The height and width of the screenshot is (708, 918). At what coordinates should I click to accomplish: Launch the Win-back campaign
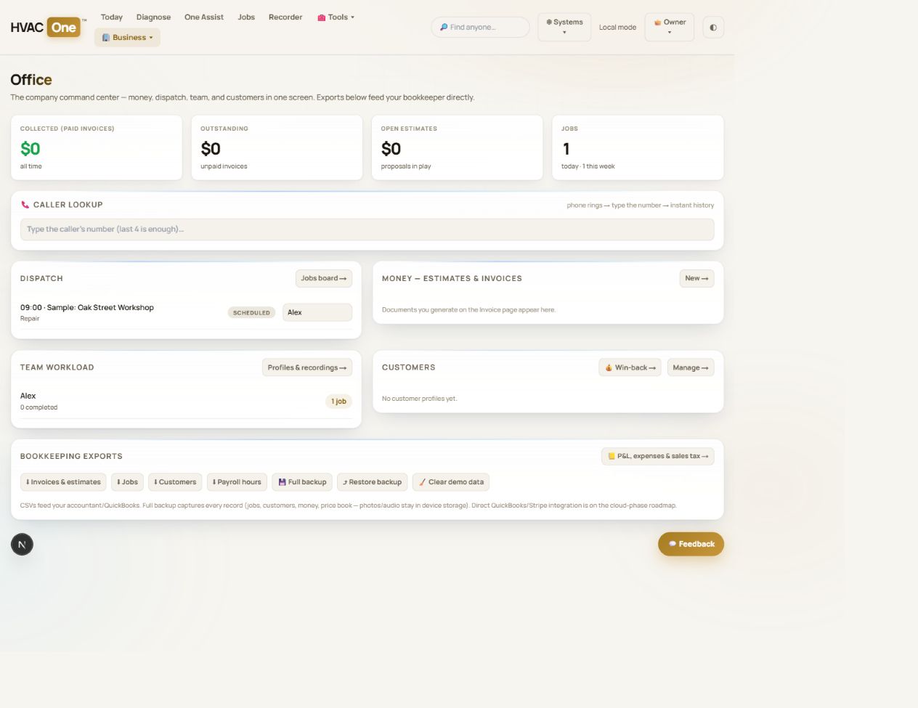pyautogui.click(x=630, y=367)
